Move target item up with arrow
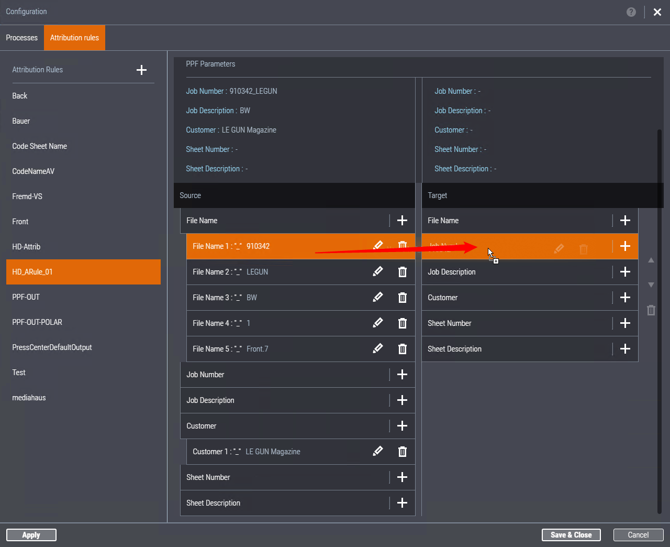This screenshot has width=670, height=547. coord(651,260)
